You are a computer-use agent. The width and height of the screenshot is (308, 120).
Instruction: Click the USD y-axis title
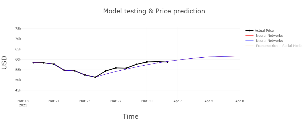pyautogui.click(x=4, y=63)
